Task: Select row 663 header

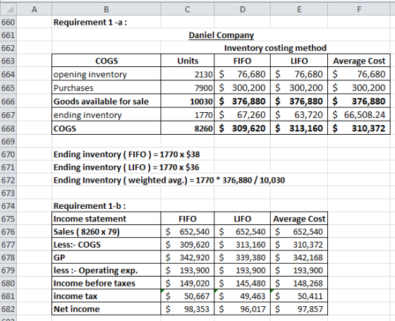Action: (x=8, y=61)
